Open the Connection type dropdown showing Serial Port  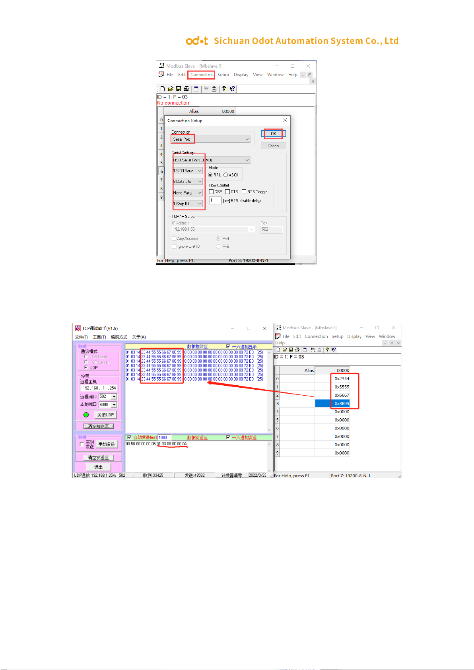[x=211, y=139]
